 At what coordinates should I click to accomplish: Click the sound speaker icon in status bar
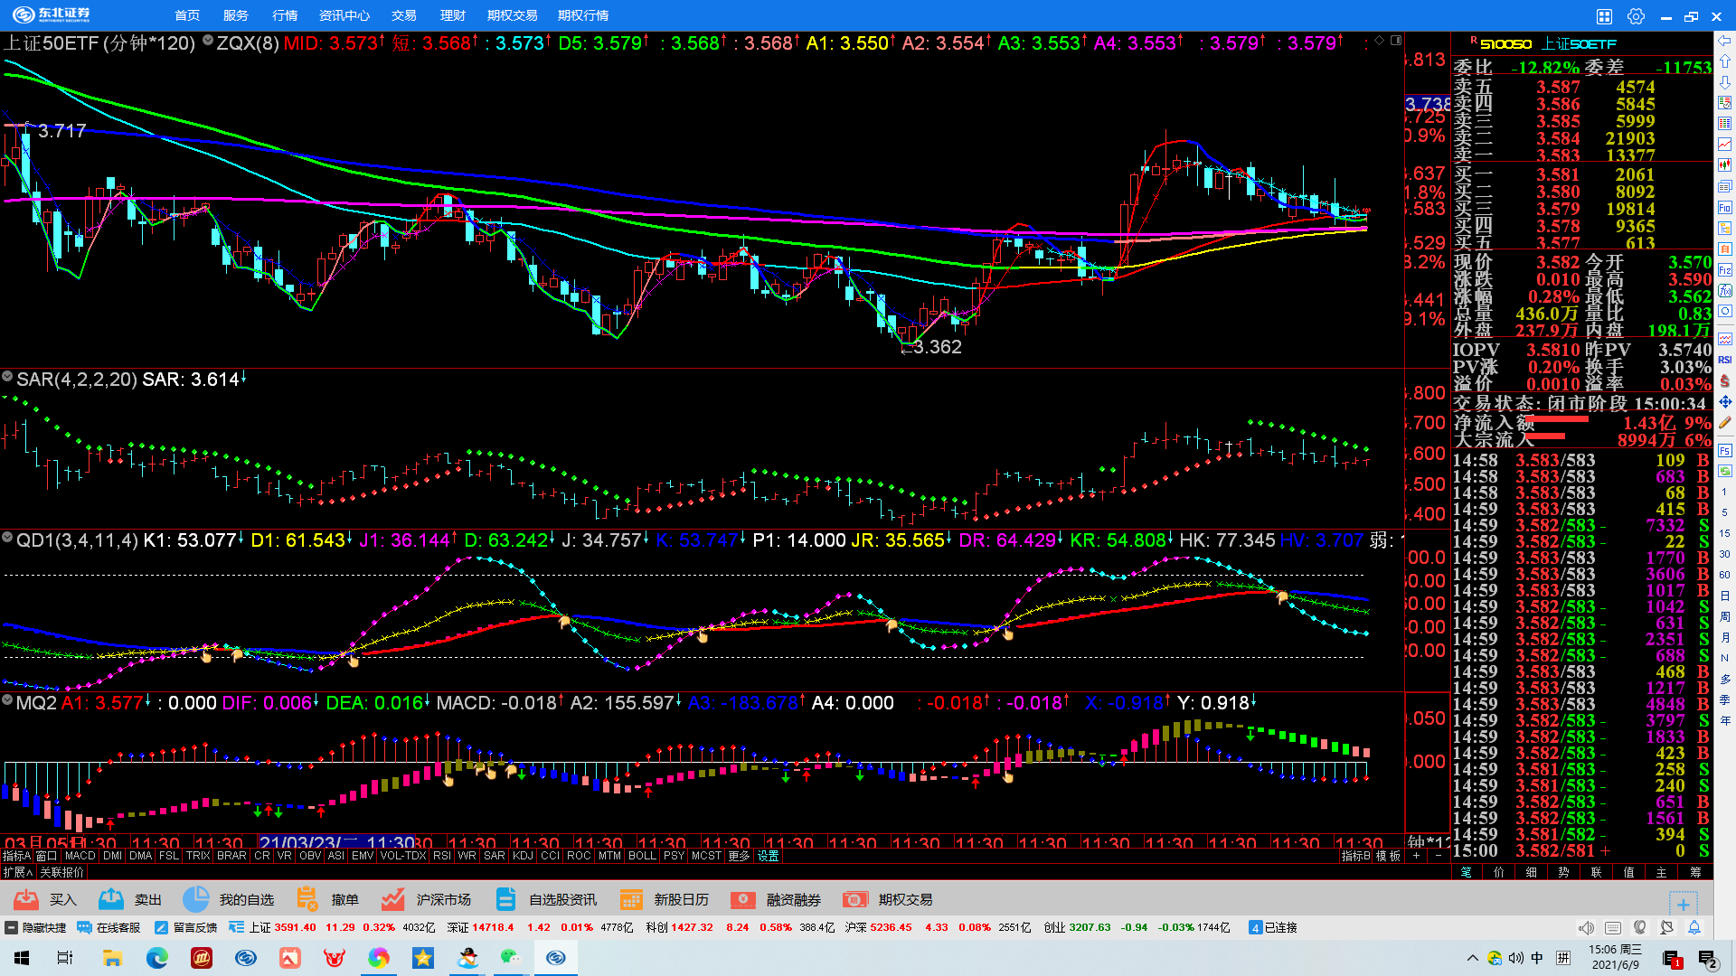pyautogui.click(x=1586, y=927)
